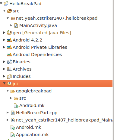
Task: Expand the gen folder
Action: tap(4, 33)
